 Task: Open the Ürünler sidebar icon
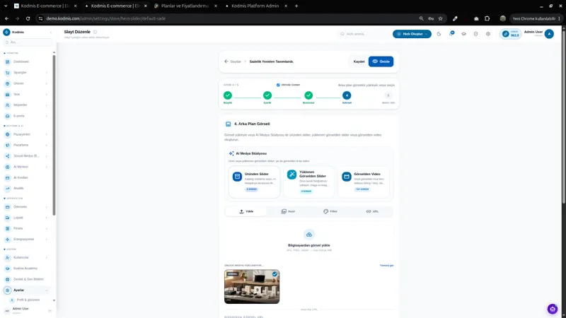tap(8, 83)
